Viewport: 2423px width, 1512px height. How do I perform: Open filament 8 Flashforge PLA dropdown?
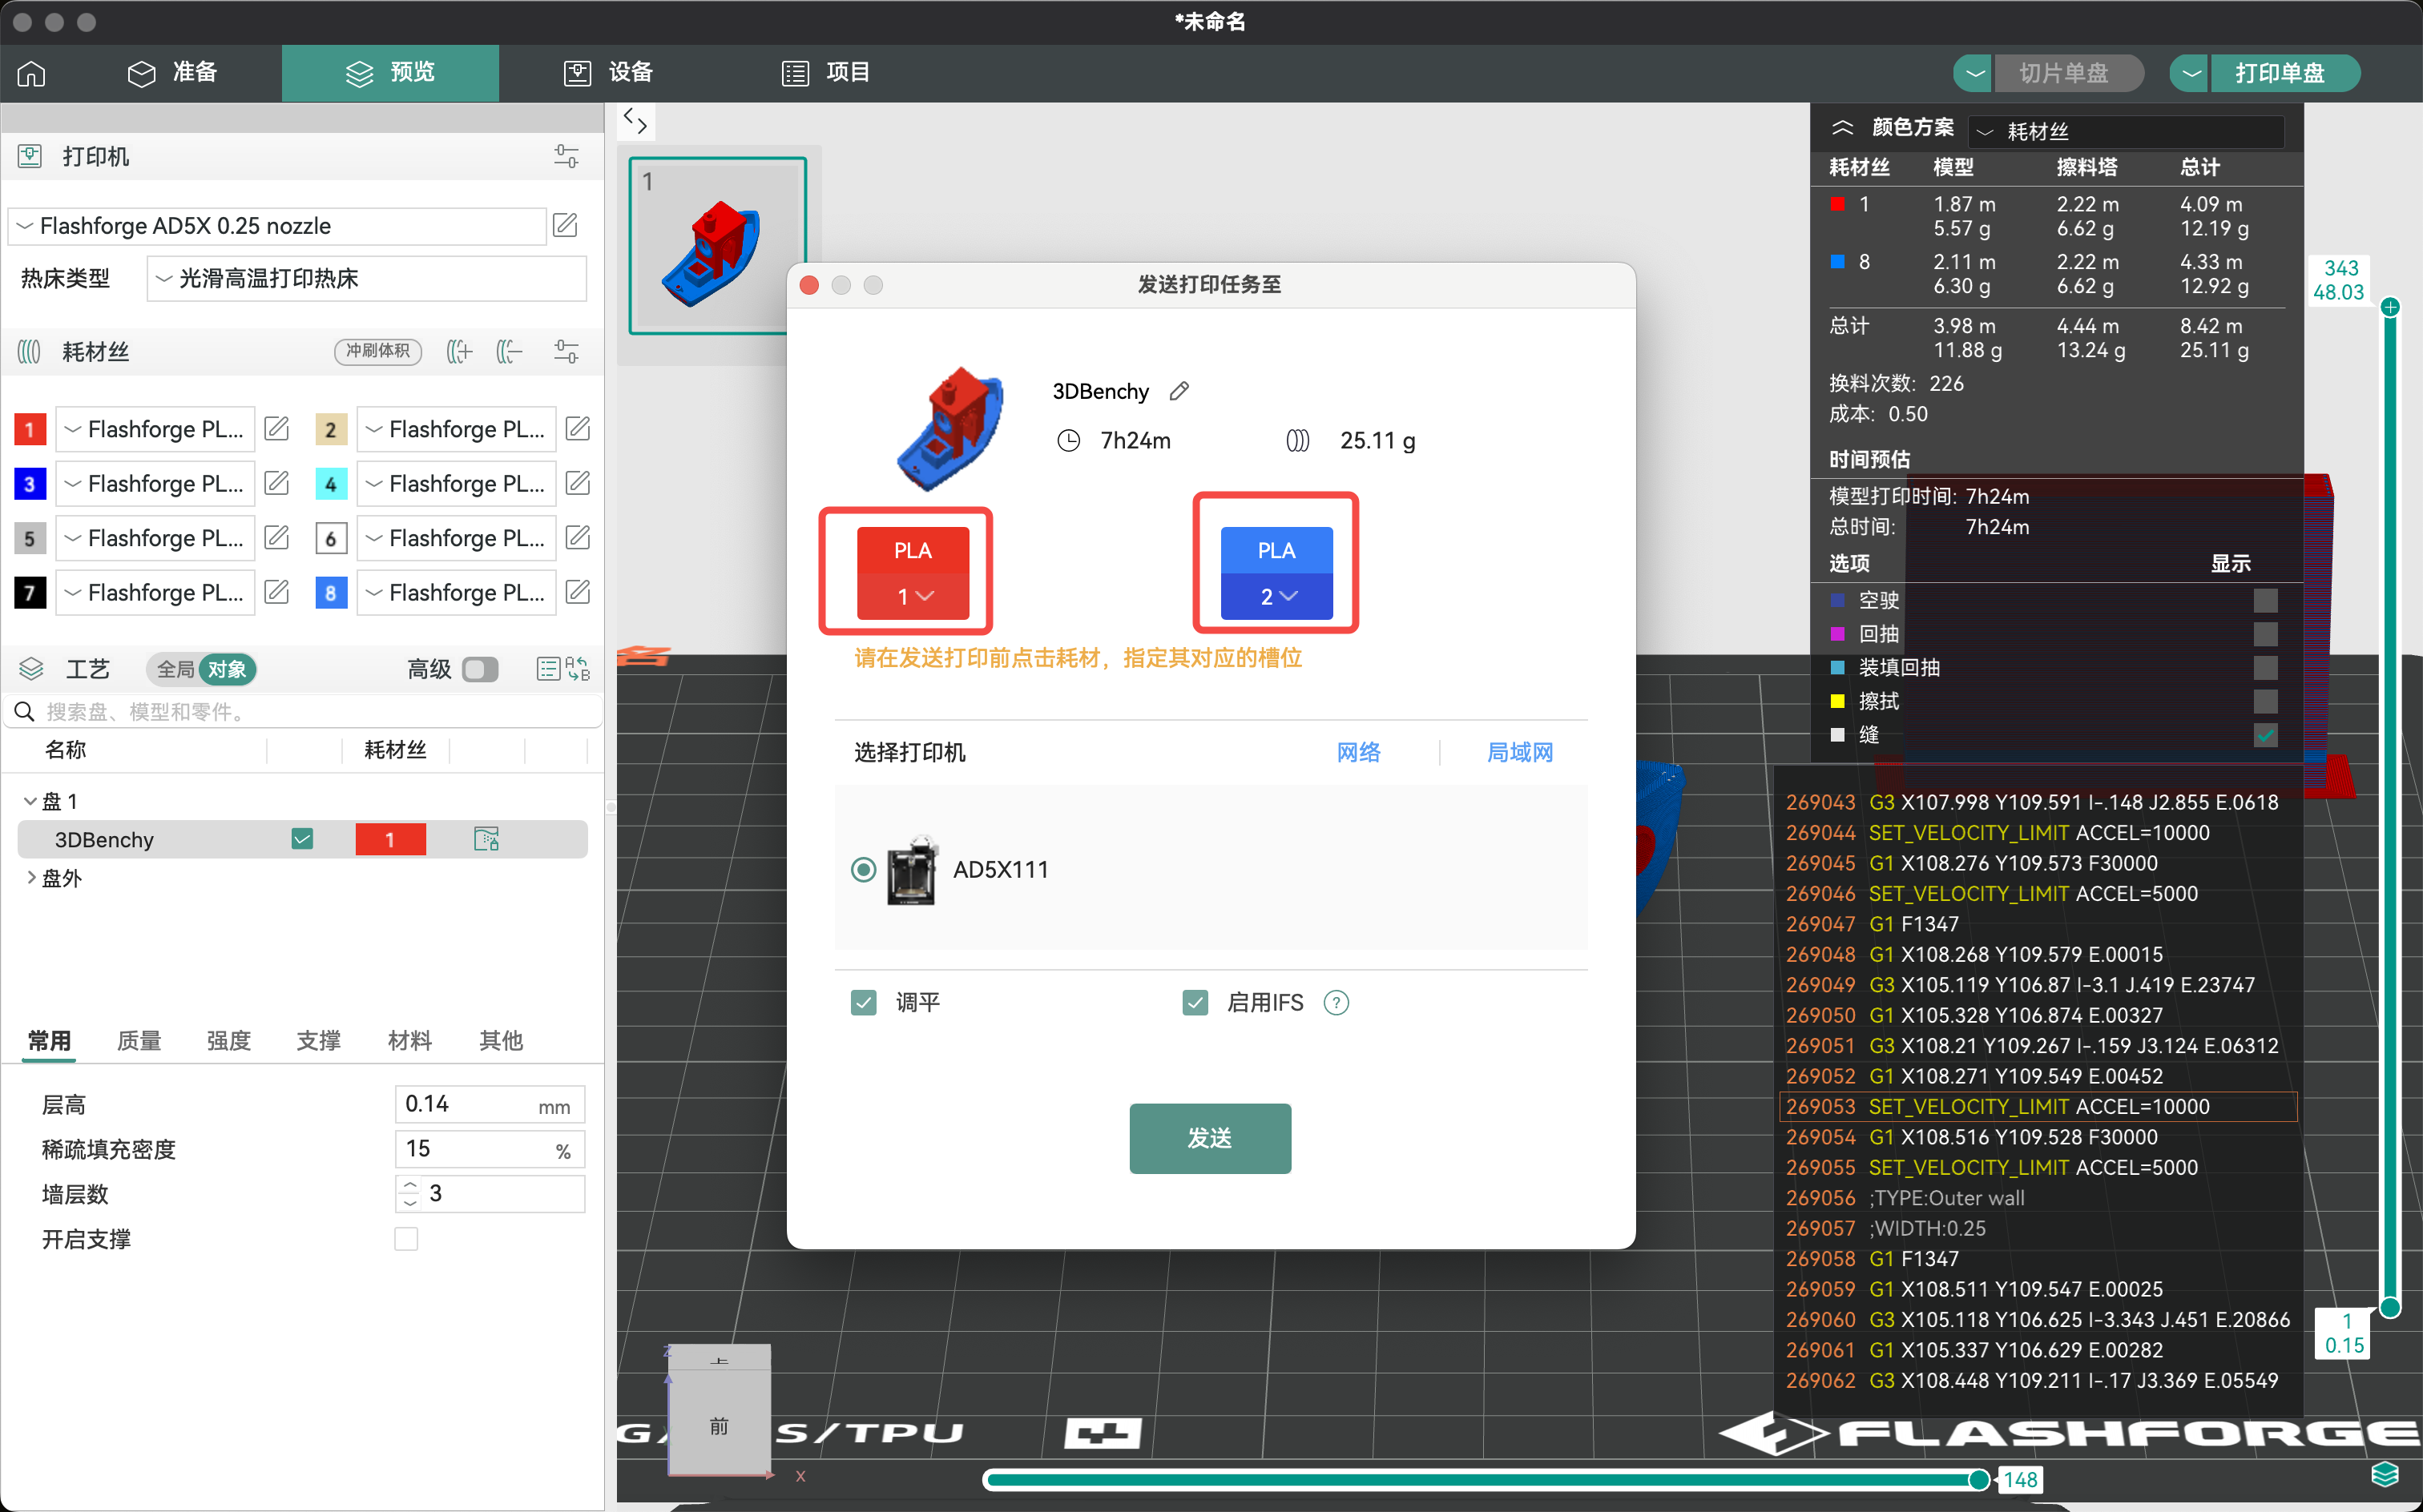pyautogui.click(x=456, y=592)
